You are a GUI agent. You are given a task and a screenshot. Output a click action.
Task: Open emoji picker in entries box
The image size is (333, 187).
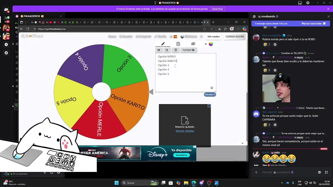click(x=212, y=88)
